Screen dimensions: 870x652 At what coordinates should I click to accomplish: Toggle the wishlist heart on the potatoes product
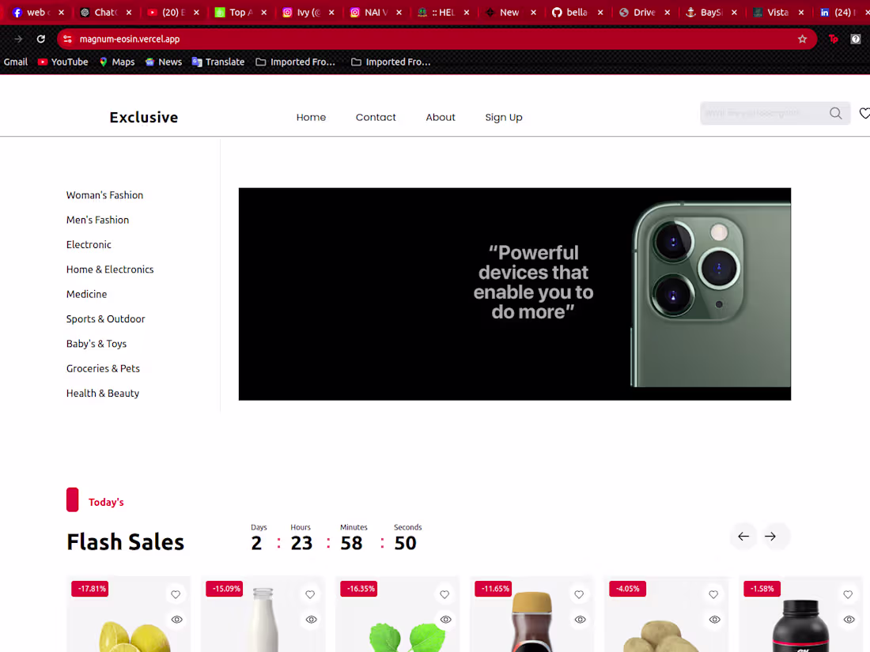pyautogui.click(x=713, y=594)
